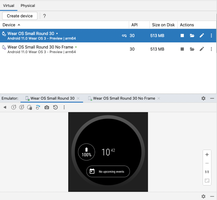Screen dimensions: 217x200
Task: Open emulator toolbar extended controls menu
Action: [x=64, y=108]
